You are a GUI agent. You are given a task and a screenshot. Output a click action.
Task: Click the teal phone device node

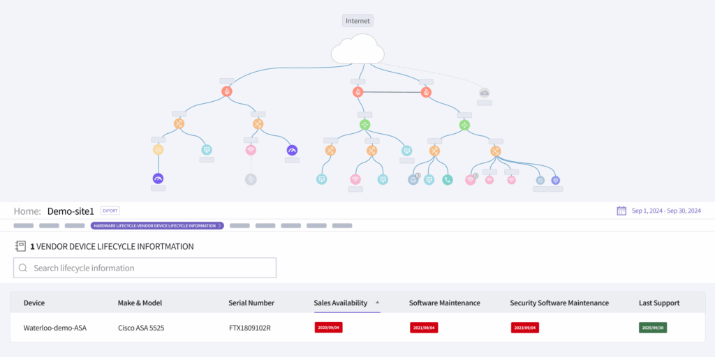point(448,180)
